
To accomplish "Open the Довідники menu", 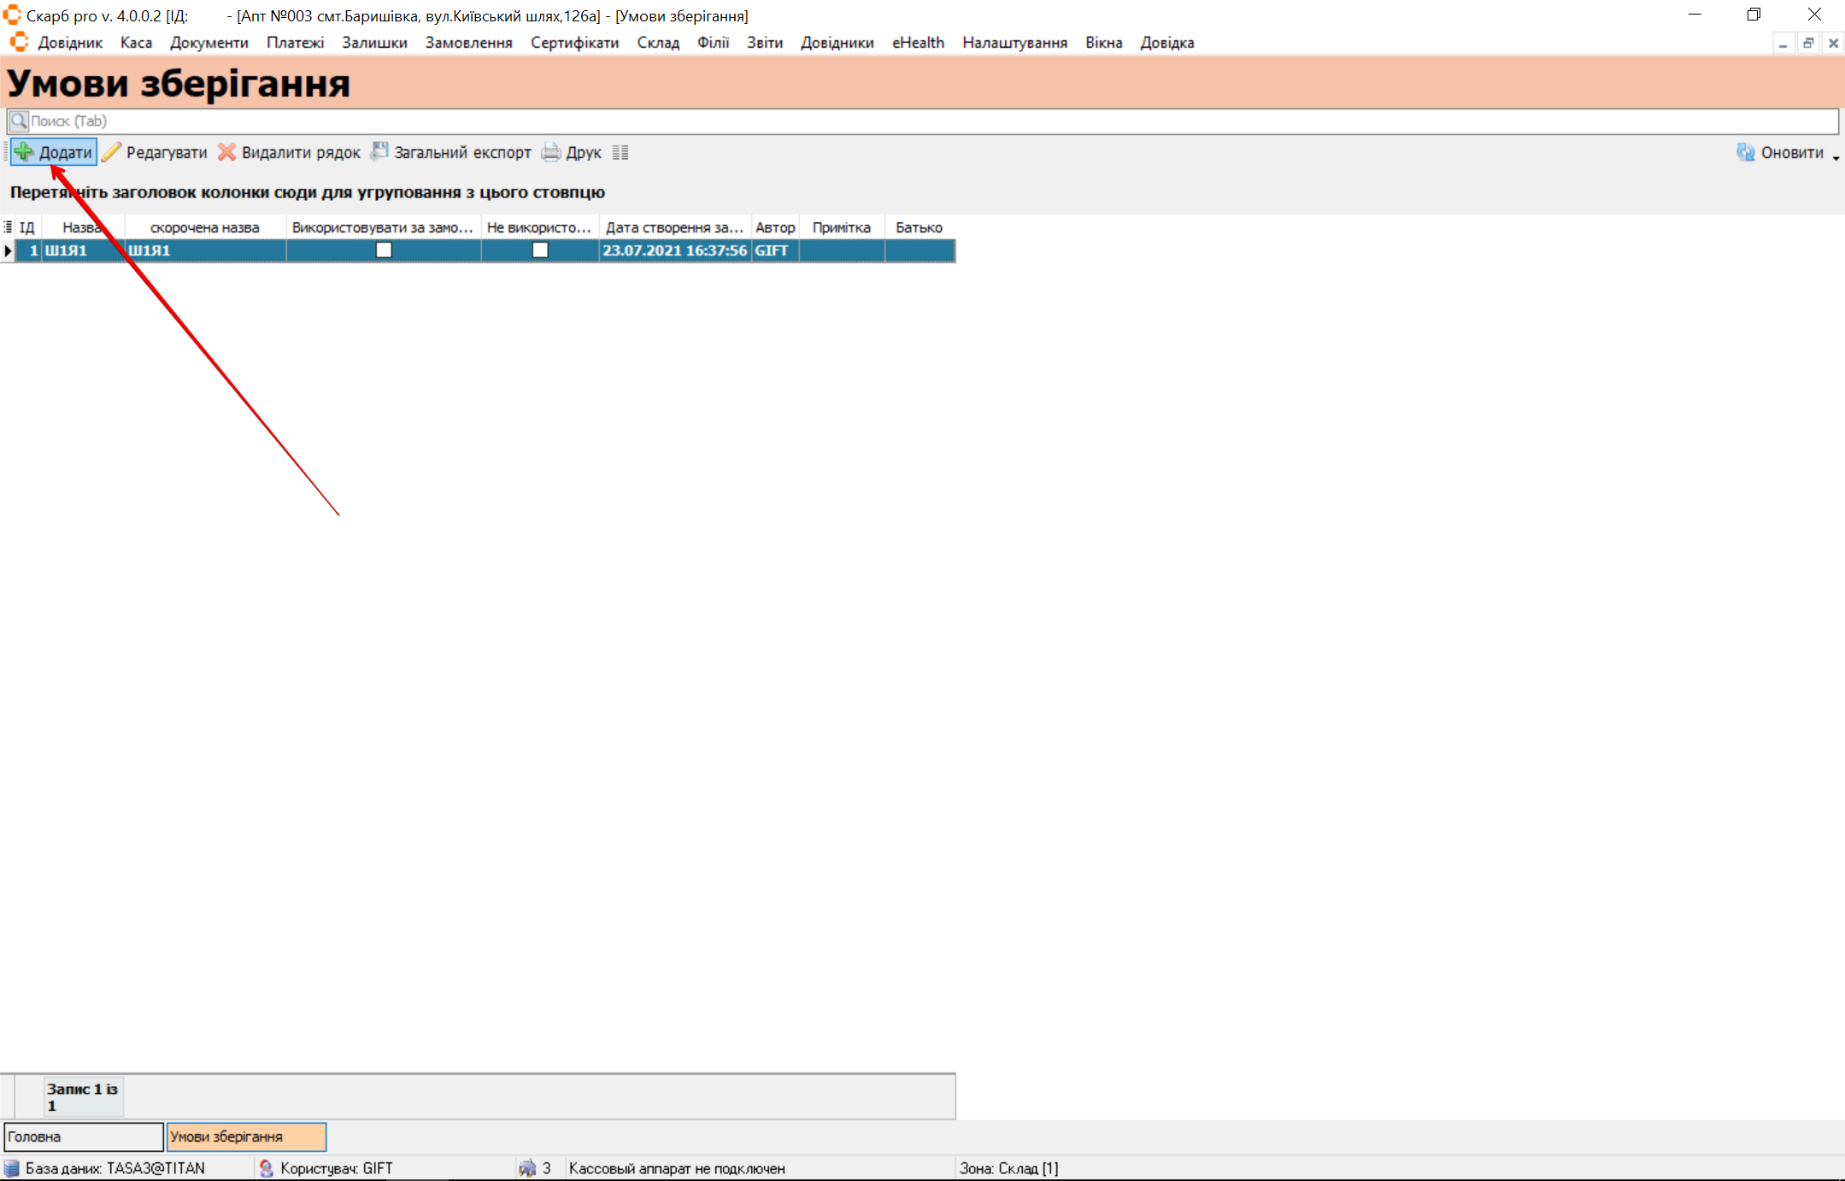I will (x=837, y=43).
